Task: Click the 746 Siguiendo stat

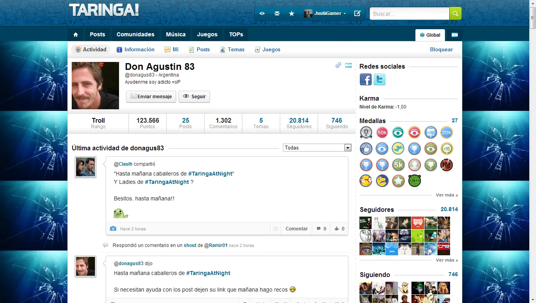Action: point(337,123)
